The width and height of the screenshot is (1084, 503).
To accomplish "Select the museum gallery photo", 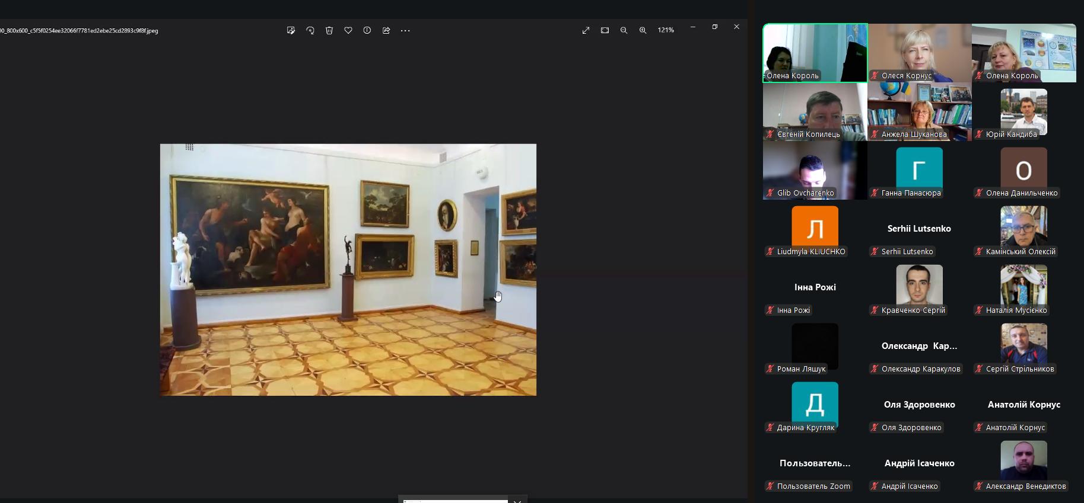I will (348, 270).
